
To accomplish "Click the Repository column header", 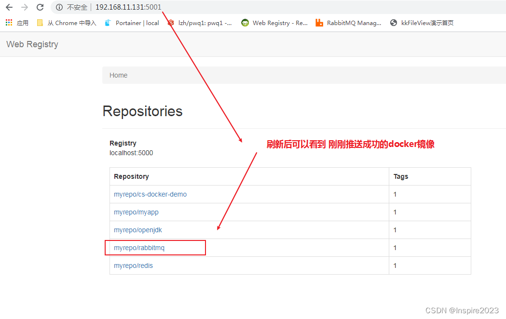I will [x=131, y=176].
